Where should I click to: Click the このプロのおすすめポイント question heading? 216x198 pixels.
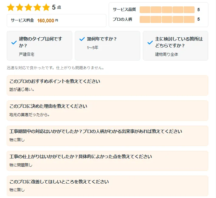pos(55,81)
